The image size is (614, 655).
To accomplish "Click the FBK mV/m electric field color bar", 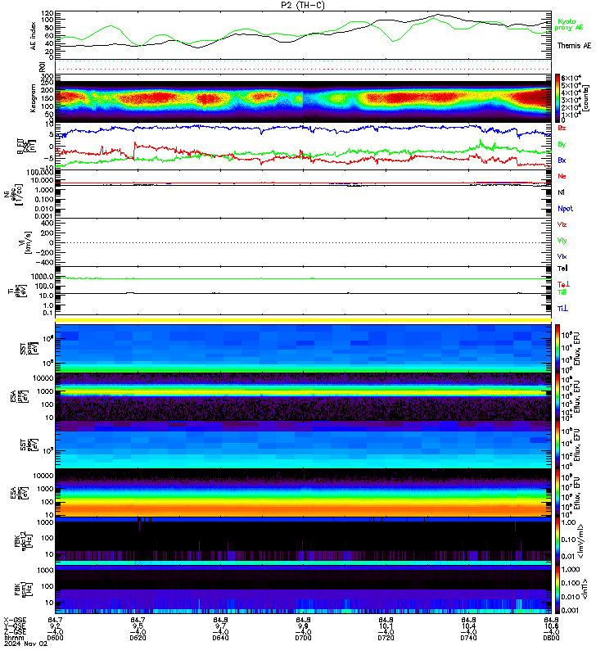I will click(558, 540).
